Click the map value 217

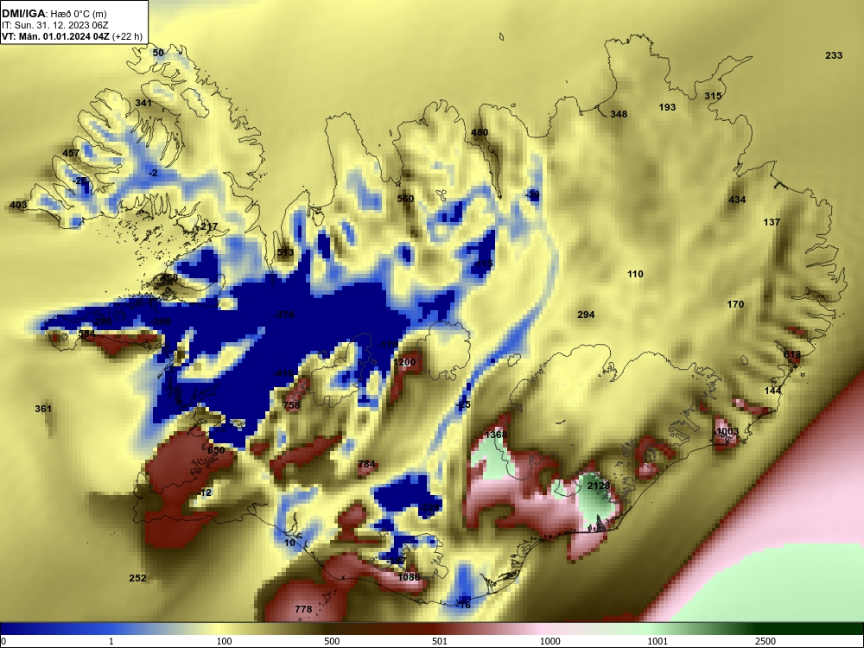tap(209, 226)
